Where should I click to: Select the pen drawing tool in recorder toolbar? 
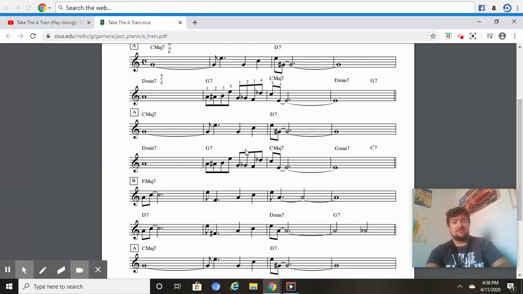coord(42,270)
